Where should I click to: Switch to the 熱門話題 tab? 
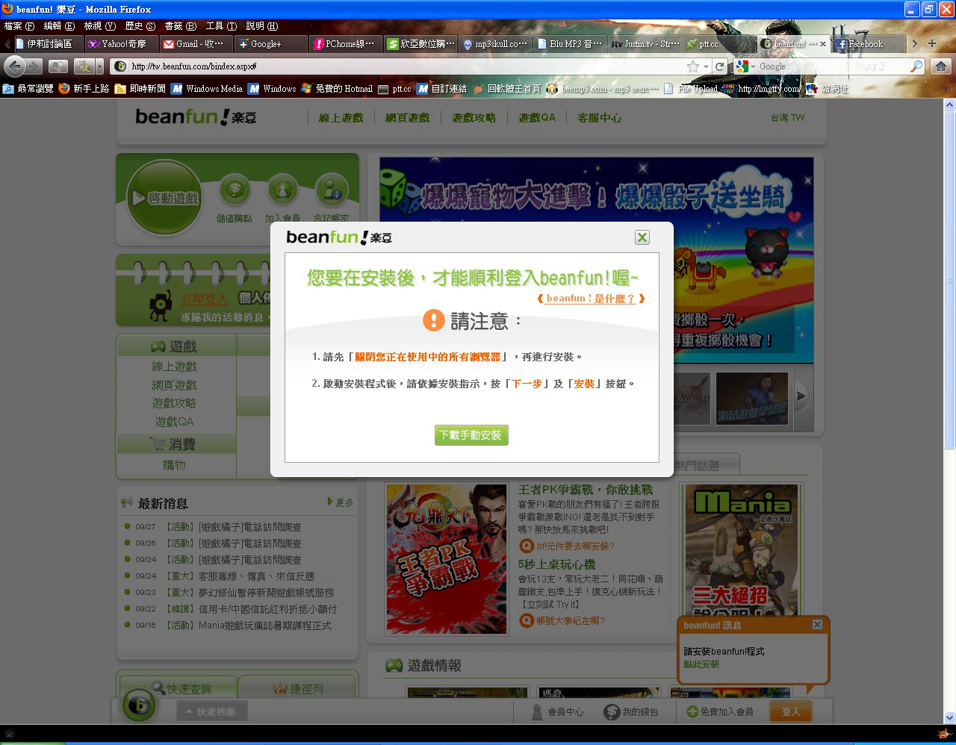coord(702,465)
